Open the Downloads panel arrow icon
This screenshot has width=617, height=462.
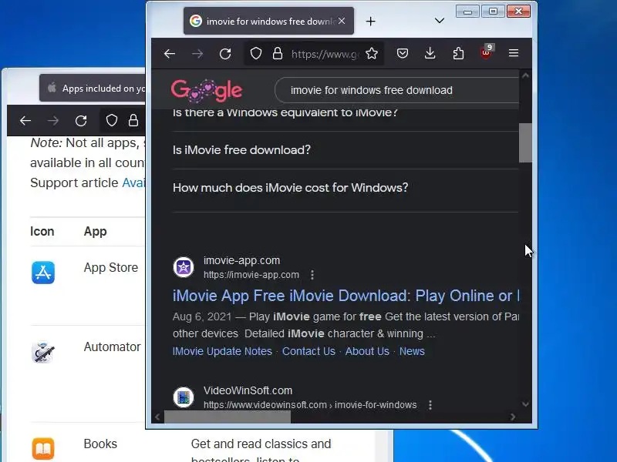pyautogui.click(x=430, y=53)
